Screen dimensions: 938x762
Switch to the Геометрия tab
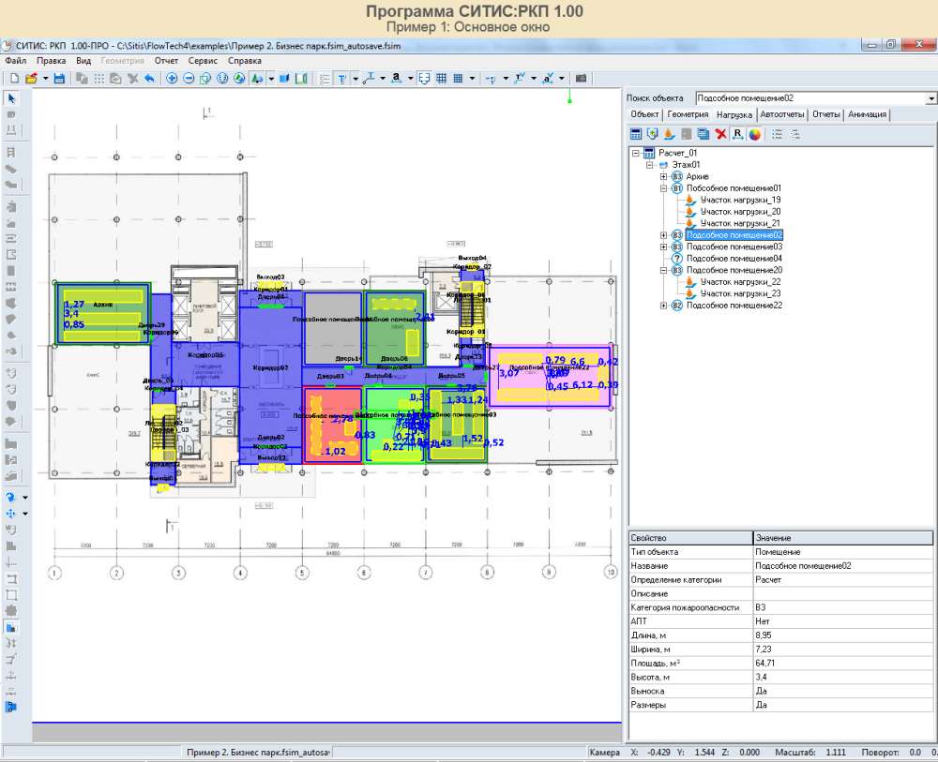(688, 114)
